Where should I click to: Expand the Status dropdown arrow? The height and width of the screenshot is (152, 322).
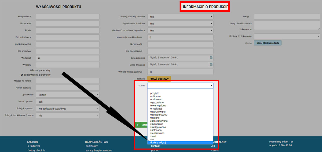tap(211, 86)
